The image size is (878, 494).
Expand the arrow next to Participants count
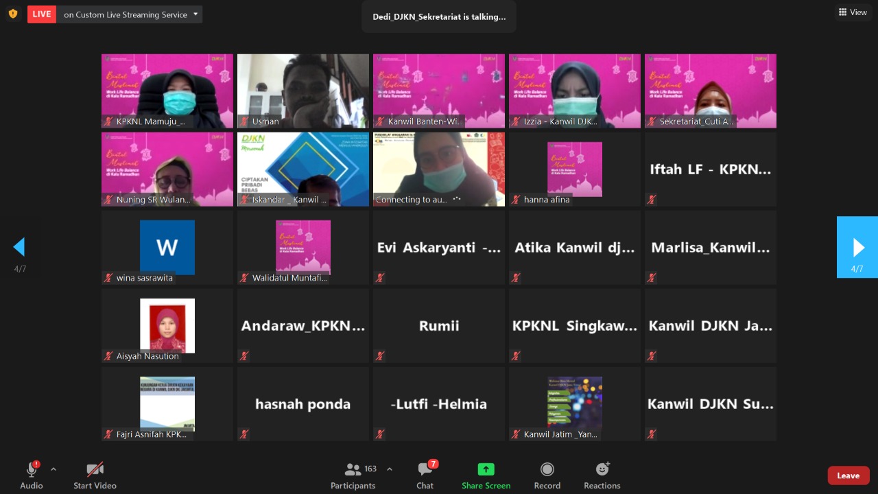(x=390, y=469)
